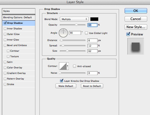Click New Style... button
Screen dimensions: 150x115
(136, 27)
